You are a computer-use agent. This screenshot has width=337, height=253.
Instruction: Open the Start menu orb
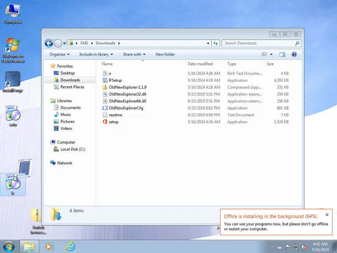tap(9, 246)
